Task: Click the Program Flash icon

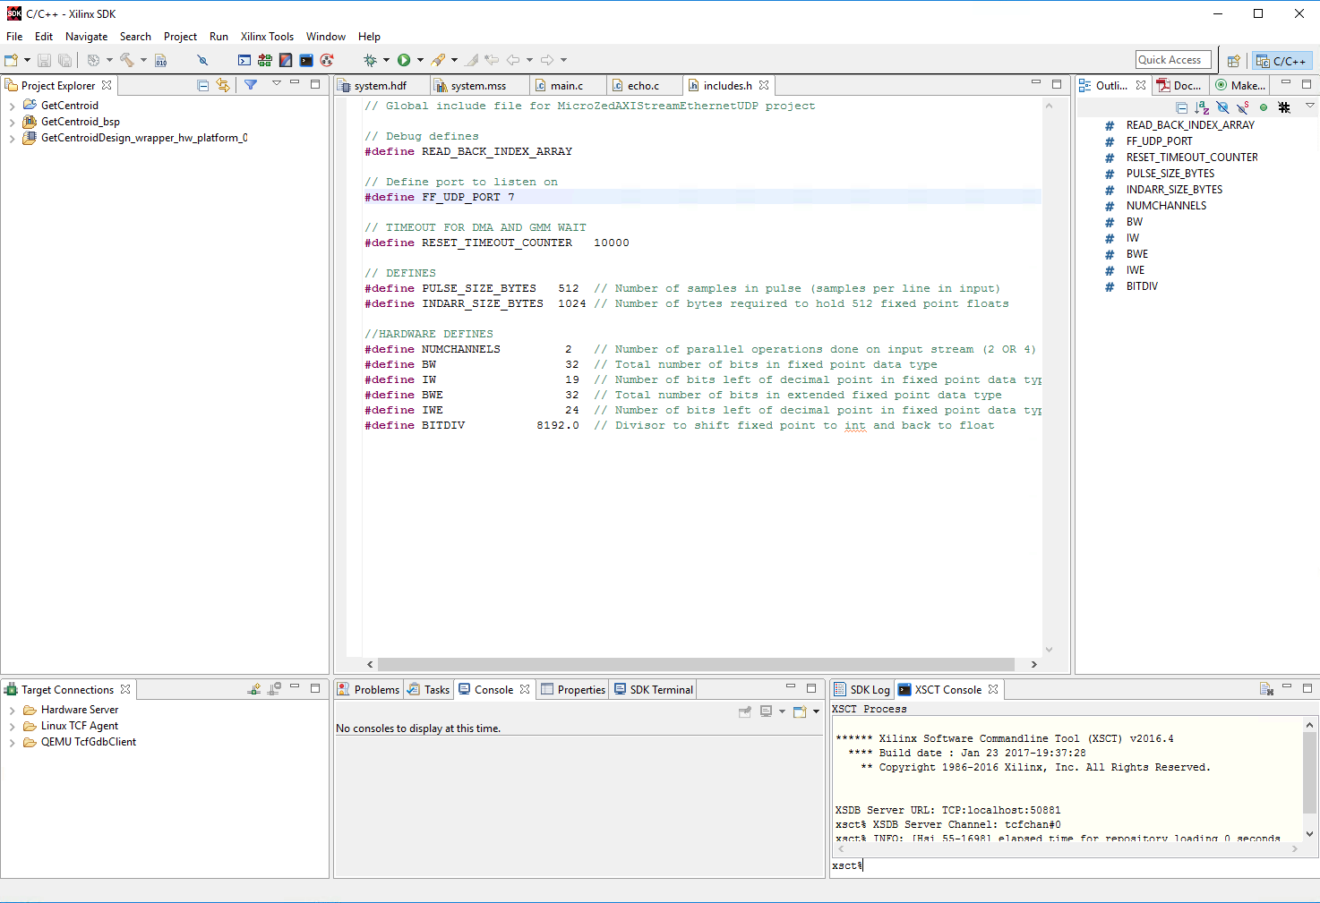Action: coord(286,60)
